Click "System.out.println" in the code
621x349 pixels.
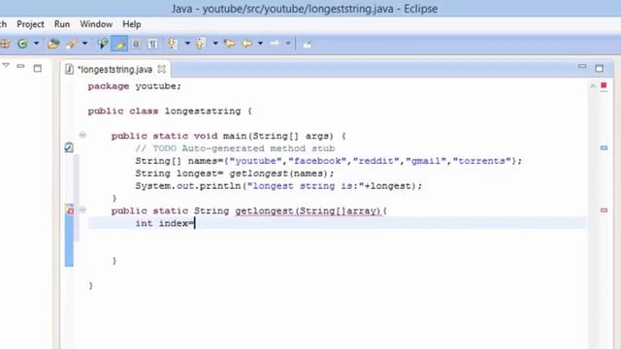click(x=188, y=186)
